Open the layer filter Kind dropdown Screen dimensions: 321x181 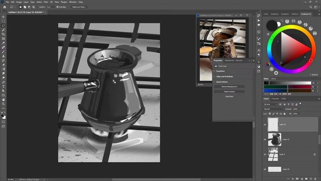(x=270, y=105)
